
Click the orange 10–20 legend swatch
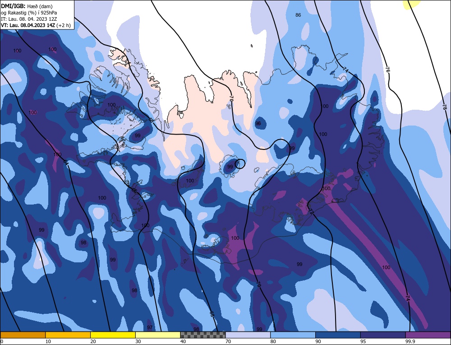pyautogui.click(x=68, y=335)
